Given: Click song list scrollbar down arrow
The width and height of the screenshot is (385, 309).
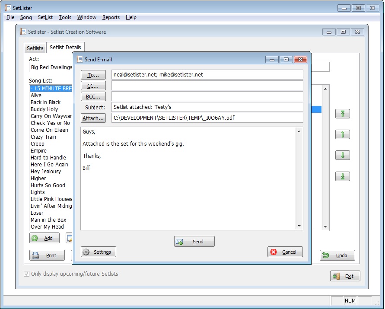Looking at the screenshot, I should click(326, 226).
